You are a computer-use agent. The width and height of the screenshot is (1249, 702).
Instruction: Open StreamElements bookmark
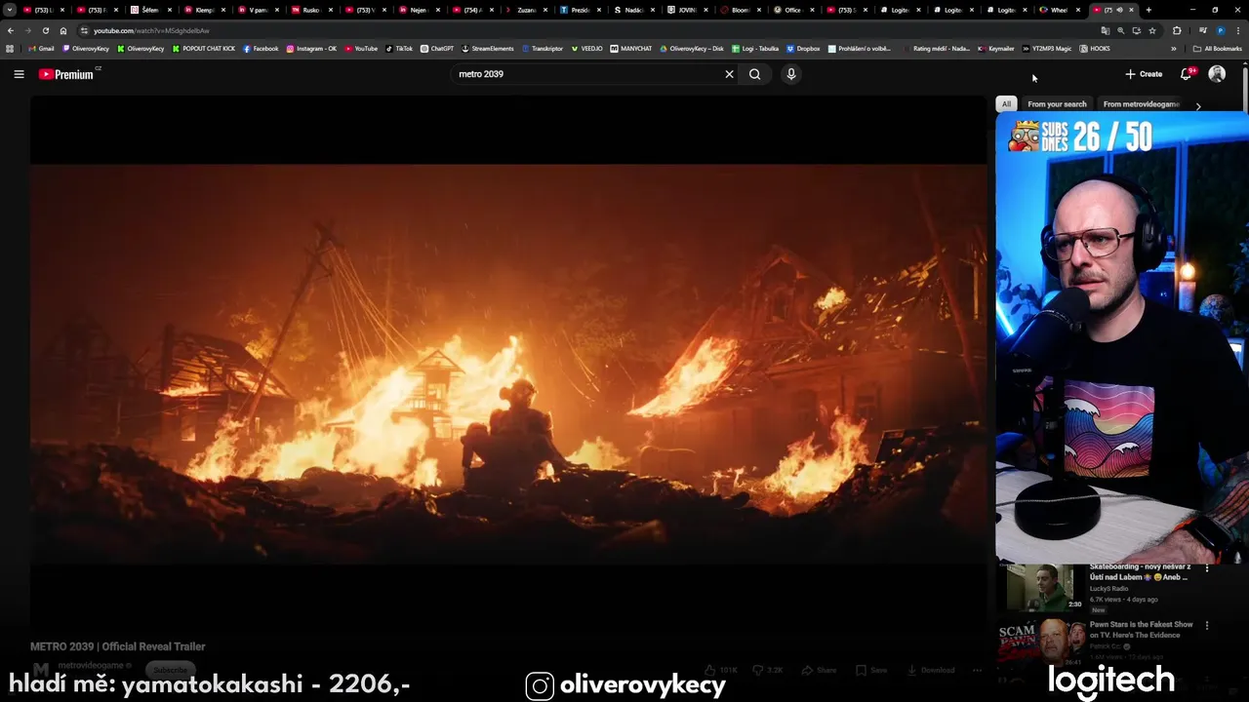coord(488,49)
